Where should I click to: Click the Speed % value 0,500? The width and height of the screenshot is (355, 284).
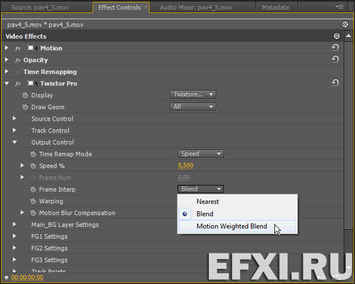click(x=186, y=166)
